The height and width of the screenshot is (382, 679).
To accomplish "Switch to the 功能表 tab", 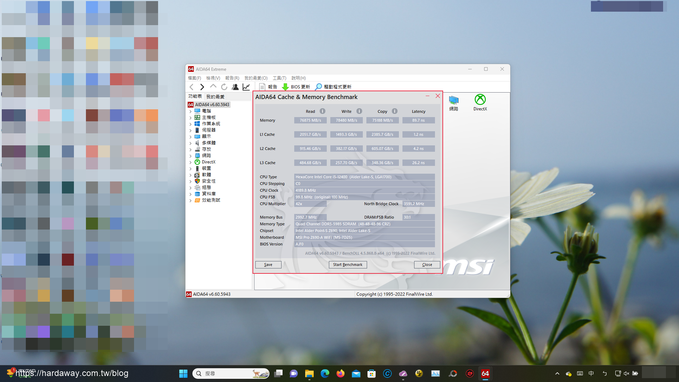I will click(195, 96).
